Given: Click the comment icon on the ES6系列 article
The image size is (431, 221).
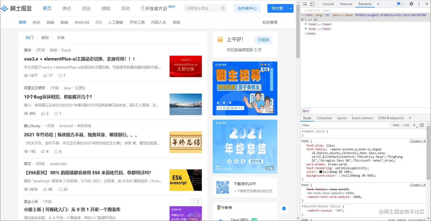Looking at the screenshot, I should (60, 189).
